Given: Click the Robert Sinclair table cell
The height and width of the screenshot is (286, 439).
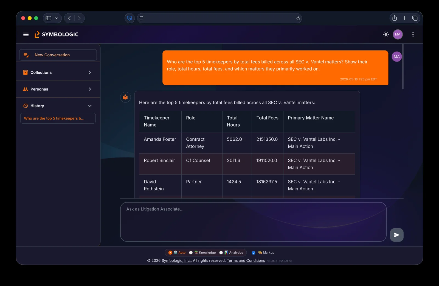Looking at the screenshot, I should pos(160,164).
